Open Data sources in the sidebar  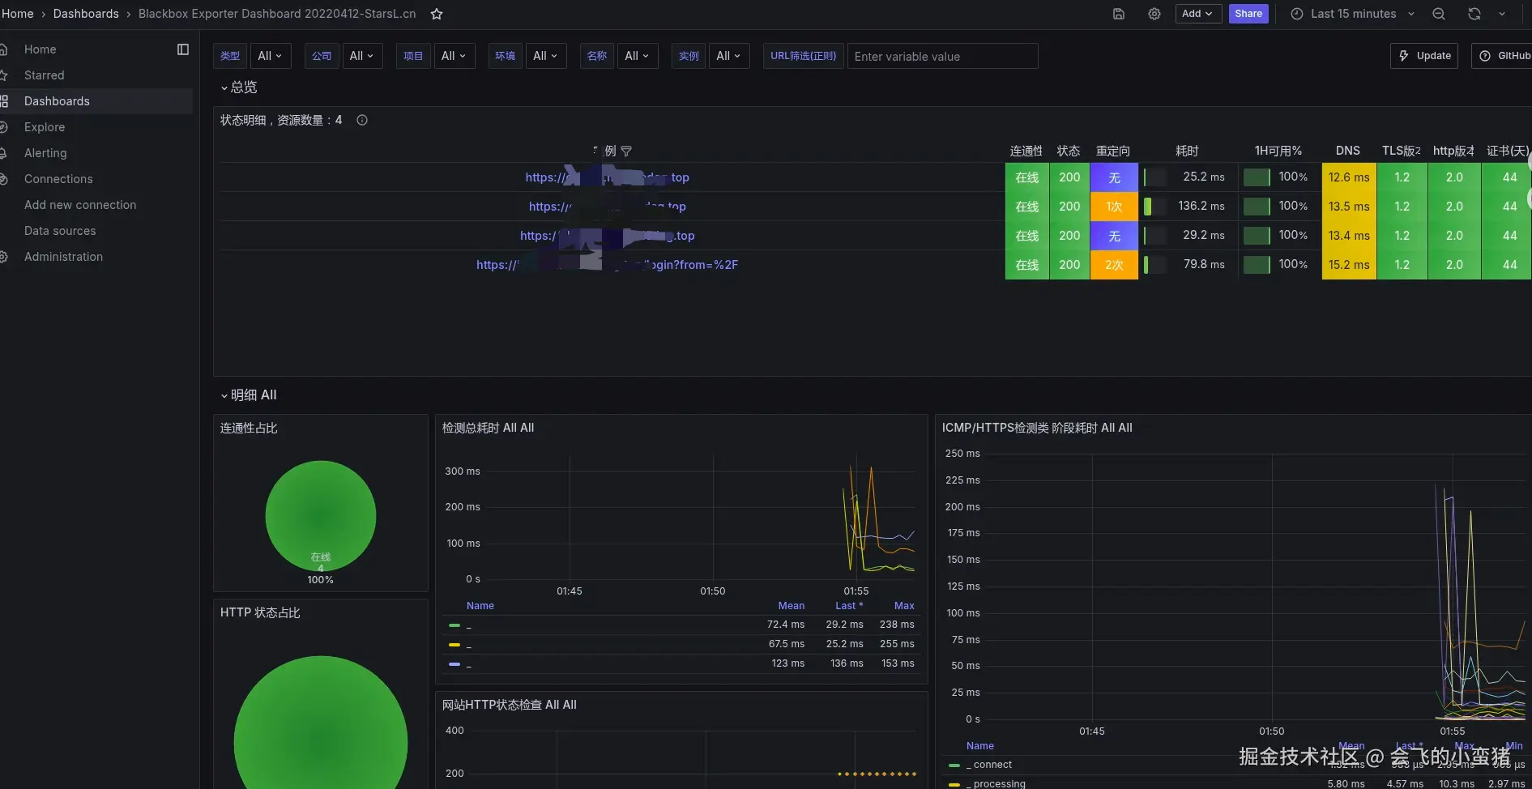60,231
